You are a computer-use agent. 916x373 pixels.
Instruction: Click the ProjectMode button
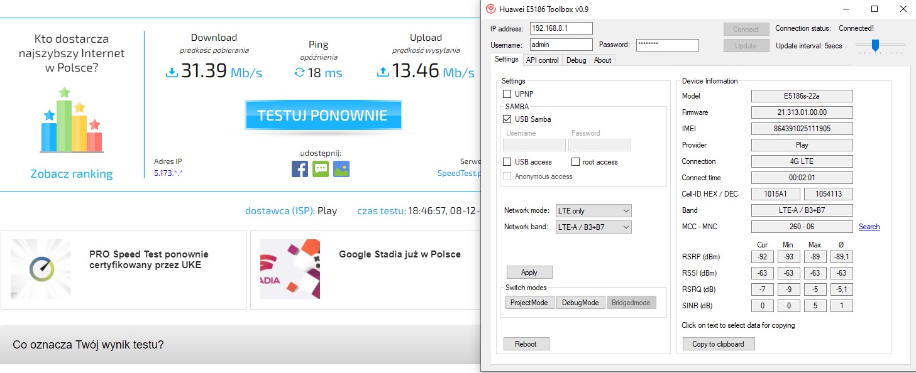click(x=529, y=303)
